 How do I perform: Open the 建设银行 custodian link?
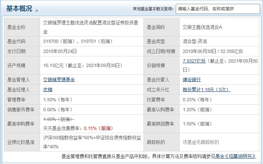click(192, 80)
